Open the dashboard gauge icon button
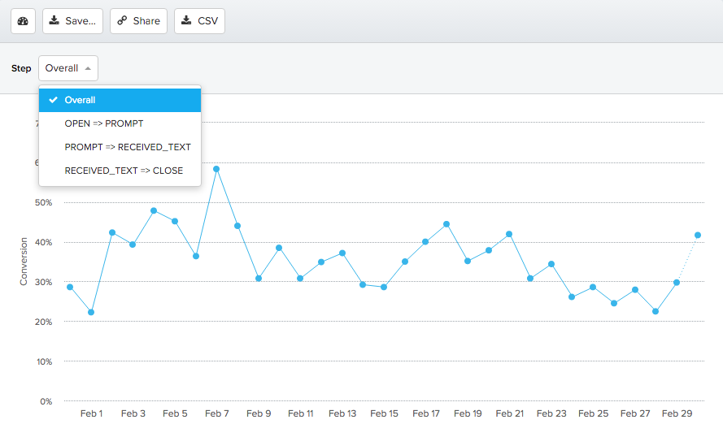Image resolution: width=723 pixels, height=437 pixels. [x=23, y=21]
